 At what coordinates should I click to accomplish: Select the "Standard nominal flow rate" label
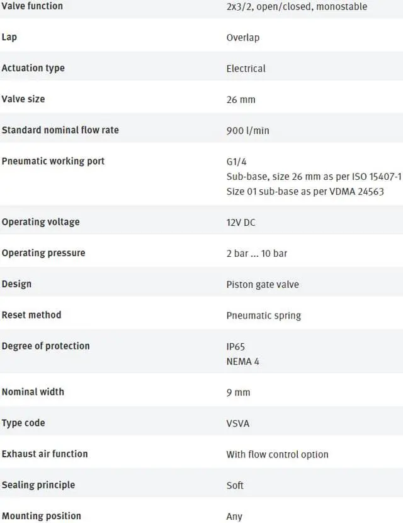click(60, 130)
